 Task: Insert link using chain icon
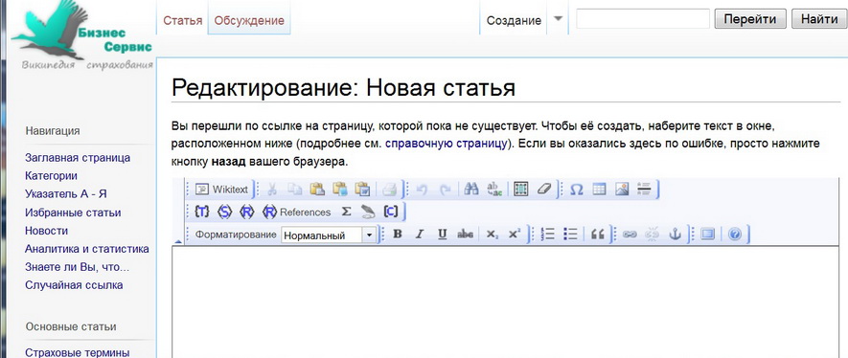tap(629, 235)
